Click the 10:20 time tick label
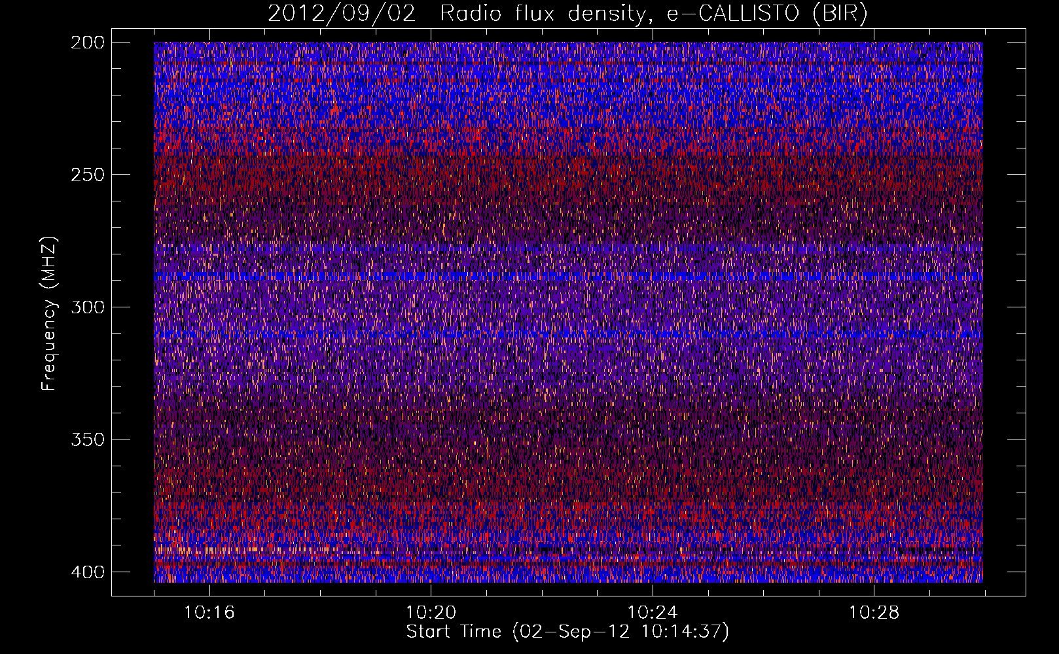This screenshot has width=1059, height=654. [x=431, y=613]
